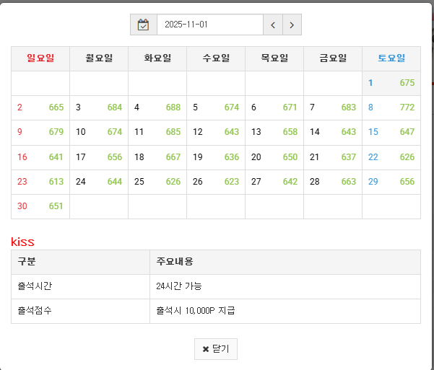Select the 토요일 column header
The image size is (434, 370).
[x=391, y=58]
